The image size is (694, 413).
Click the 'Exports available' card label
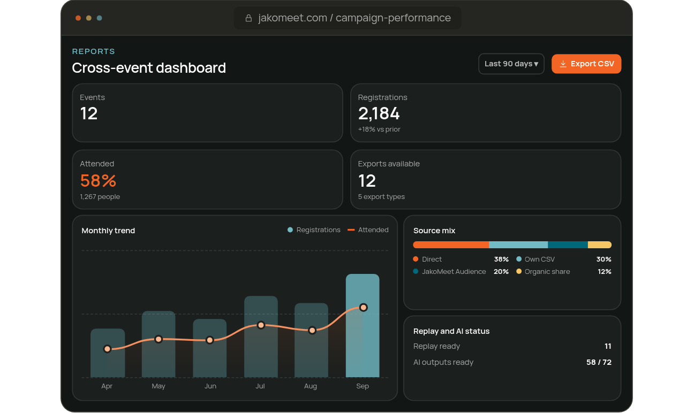389,164
